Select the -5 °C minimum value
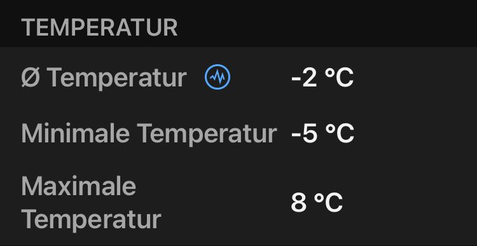The height and width of the screenshot is (246, 477). [322, 133]
